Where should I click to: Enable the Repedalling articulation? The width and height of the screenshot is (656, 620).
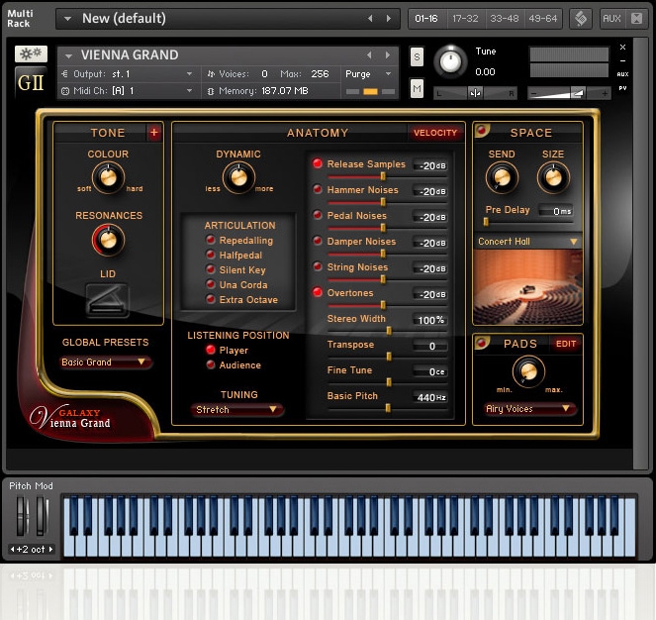coord(211,241)
